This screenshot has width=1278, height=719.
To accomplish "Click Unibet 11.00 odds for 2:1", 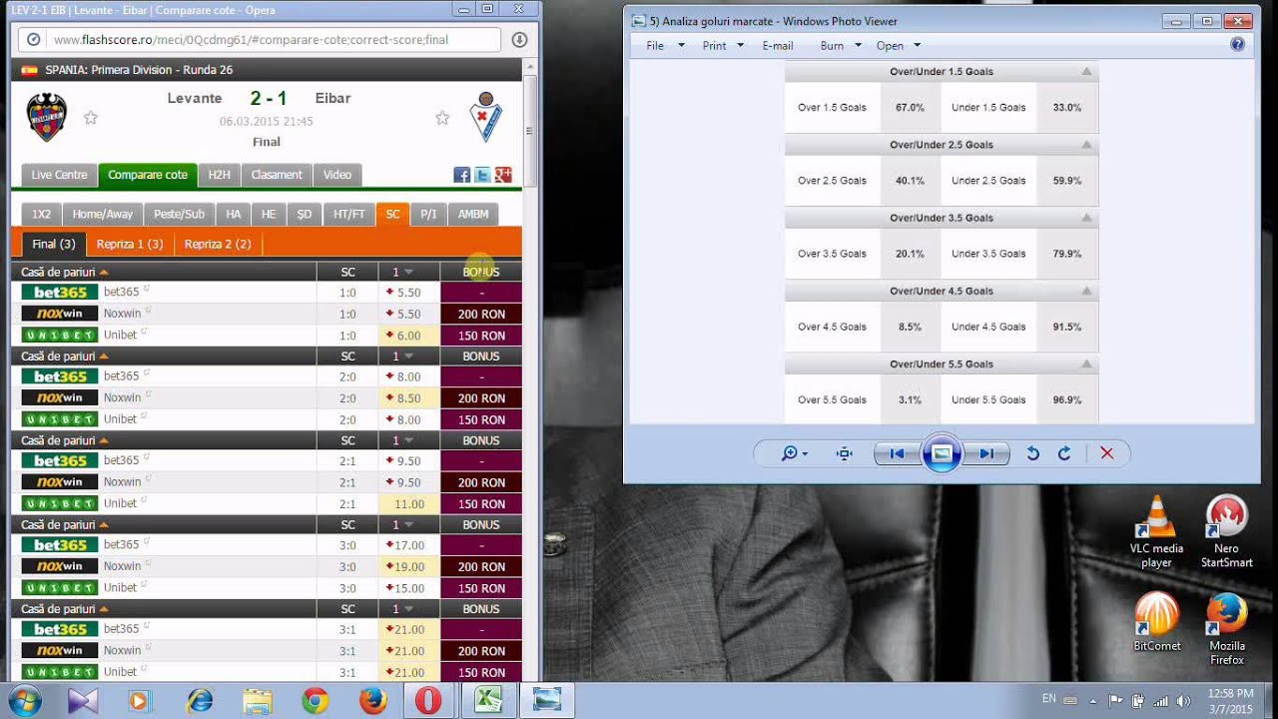I will pyautogui.click(x=409, y=504).
